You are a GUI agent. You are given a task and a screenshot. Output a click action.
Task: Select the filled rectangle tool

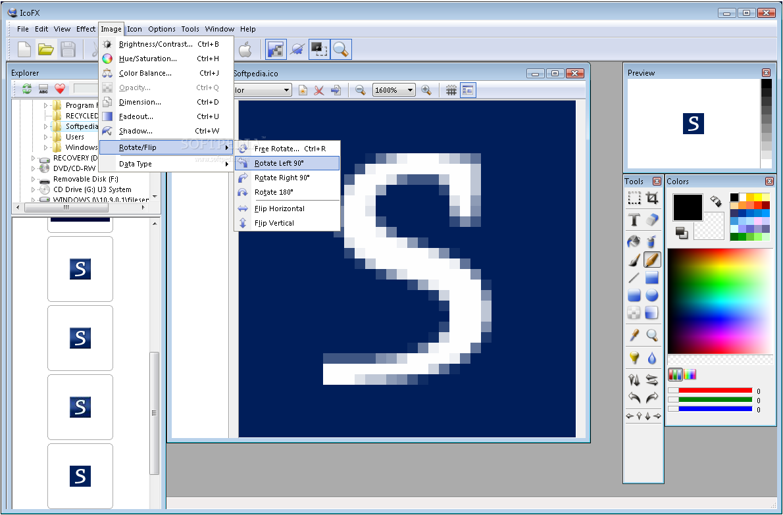(x=651, y=278)
